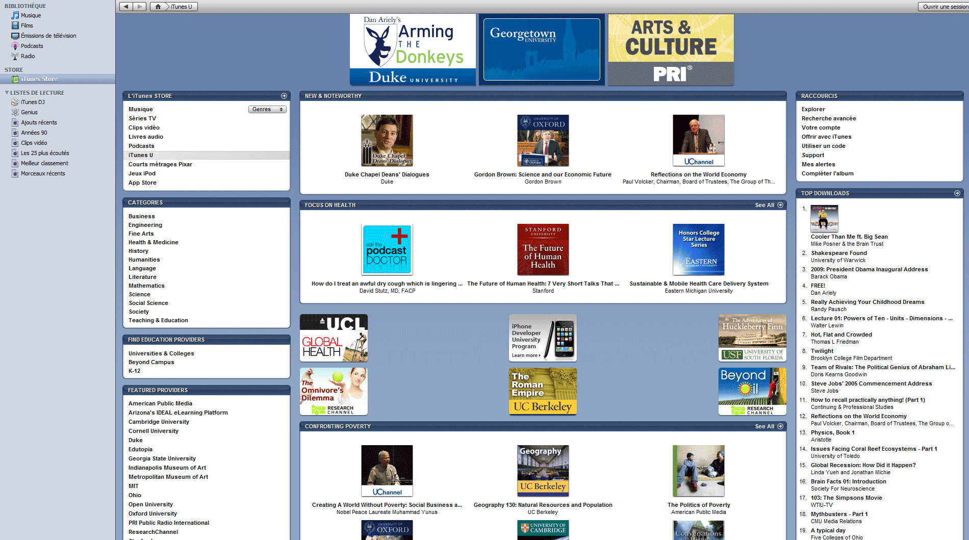Open Ajouts récents smart playlist
This screenshot has width=969, height=540.
coord(39,122)
